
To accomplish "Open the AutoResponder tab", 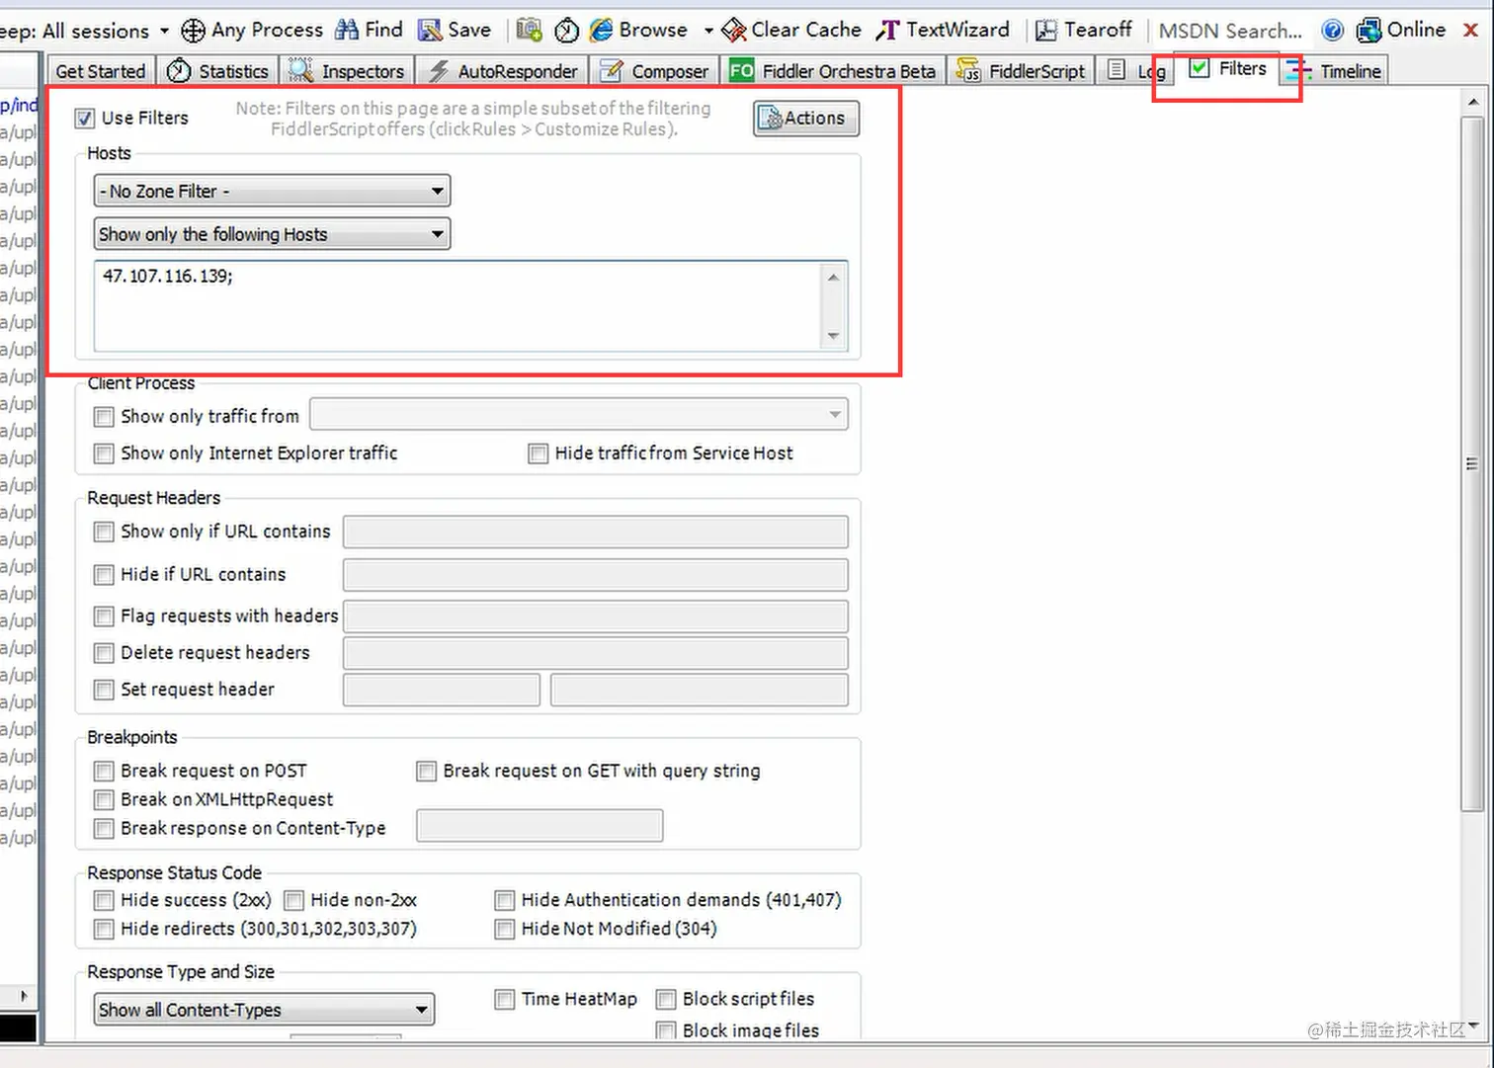I will point(503,71).
